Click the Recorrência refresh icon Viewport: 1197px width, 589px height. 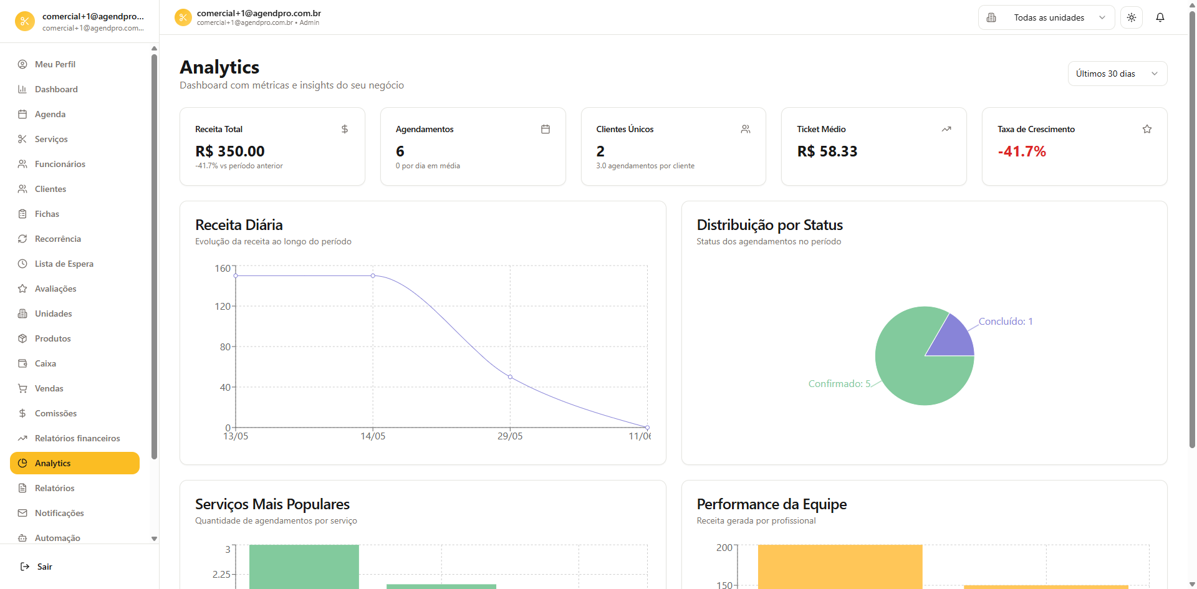[22, 239]
